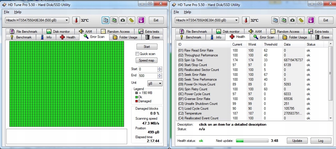Viewport: 336px width, 149px height.
Task: Click copy screenshot icon in left window
Action: (114, 20)
